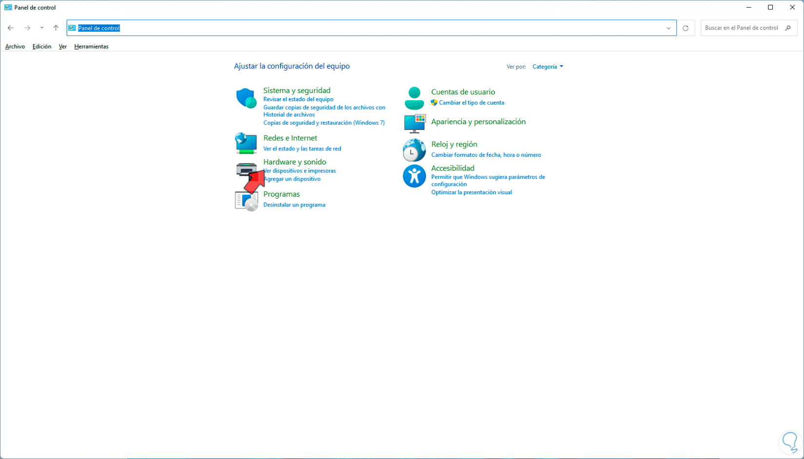Click Agregar un dispositivo
This screenshot has height=459, width=804.
[x=292, y=179]
